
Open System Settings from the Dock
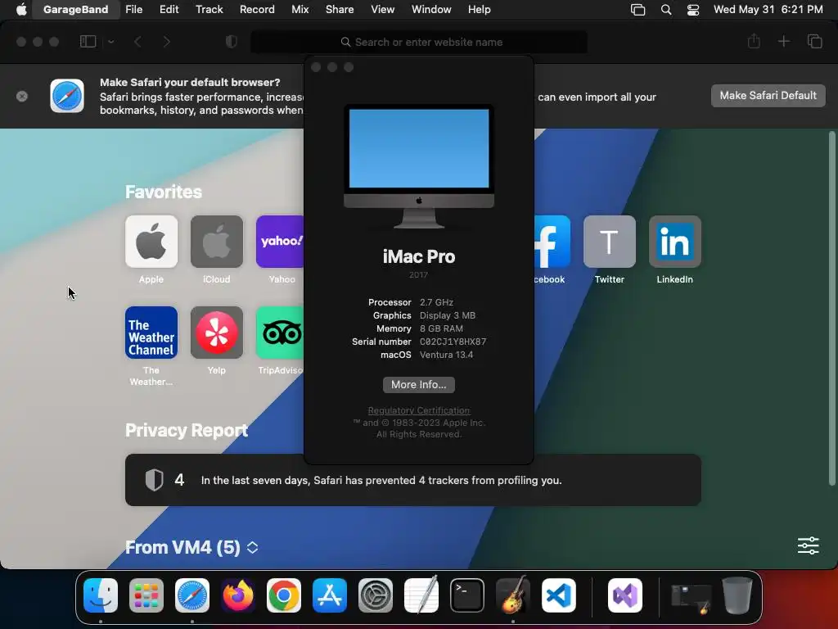click(375, 595)
